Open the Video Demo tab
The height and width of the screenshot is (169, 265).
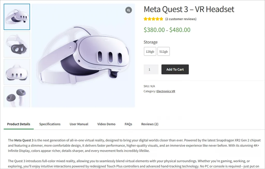coord(106,124)
